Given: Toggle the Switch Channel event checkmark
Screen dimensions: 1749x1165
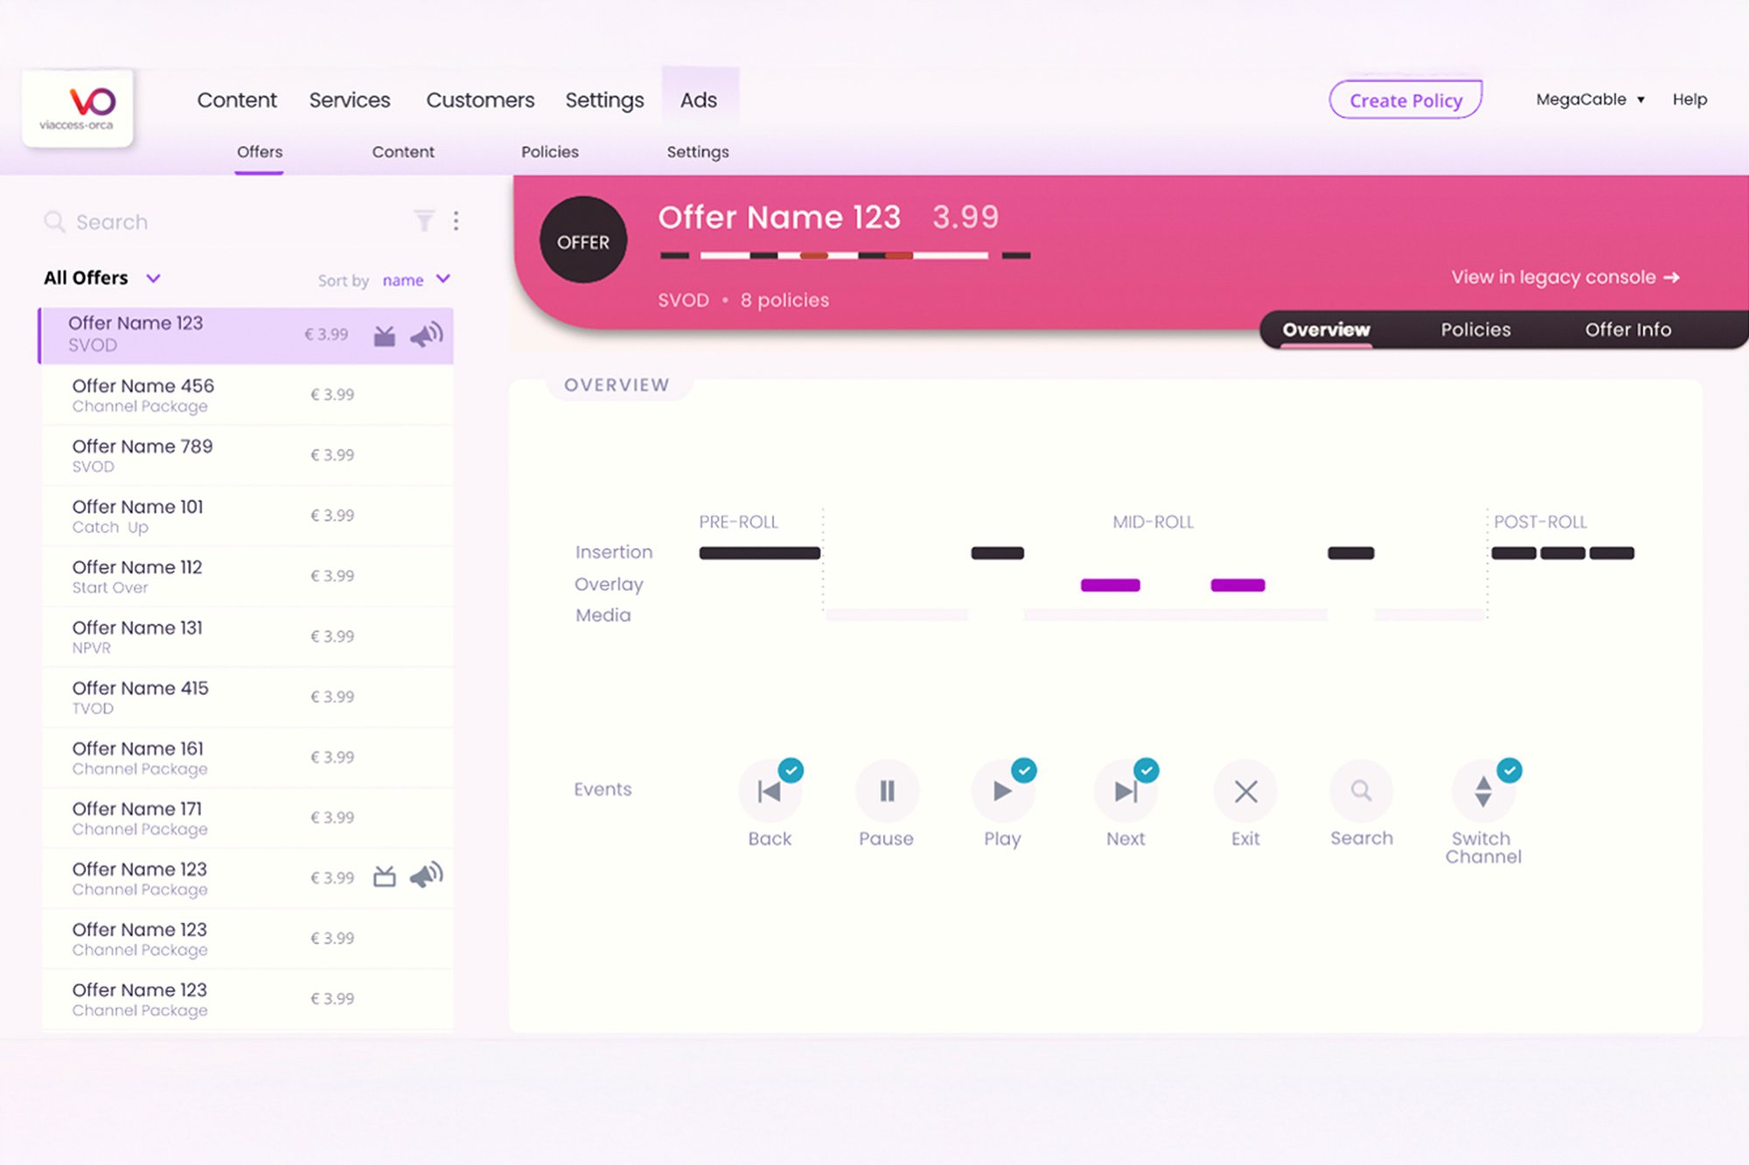Looking at the screenshot, I should (x=1509, y=770).
